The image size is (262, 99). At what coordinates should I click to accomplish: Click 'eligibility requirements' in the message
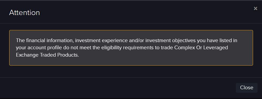coord(130,48)
